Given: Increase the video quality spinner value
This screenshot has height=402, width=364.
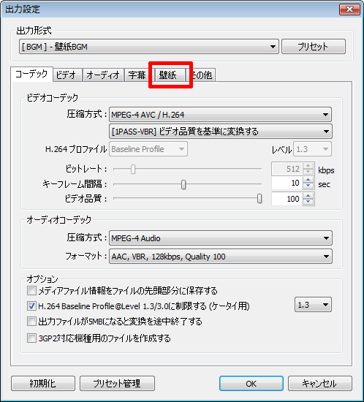Looking at the screenshot, I should click(x=308, y=196).
